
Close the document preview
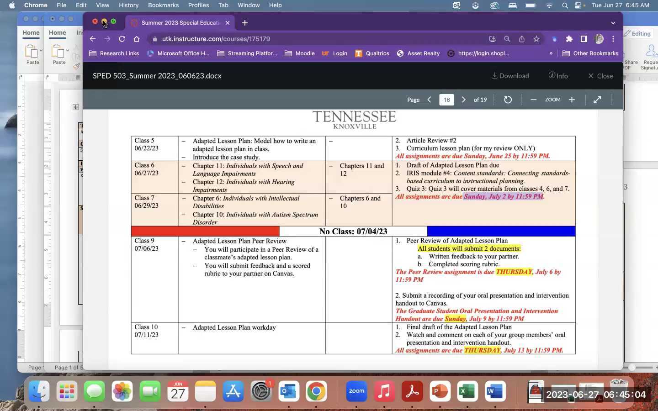click(x=600, y=76)
